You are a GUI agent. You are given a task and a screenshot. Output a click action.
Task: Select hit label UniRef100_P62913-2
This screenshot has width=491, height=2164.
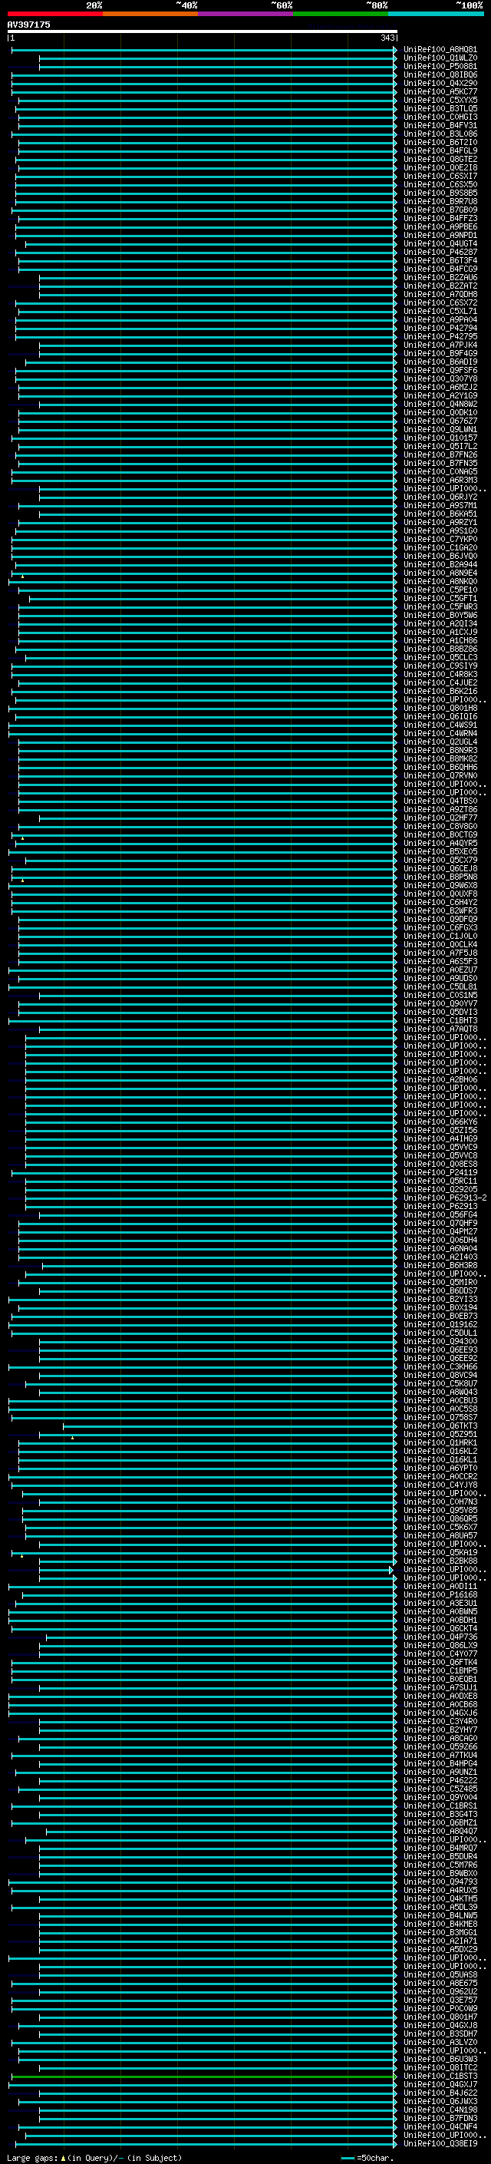445,1197
